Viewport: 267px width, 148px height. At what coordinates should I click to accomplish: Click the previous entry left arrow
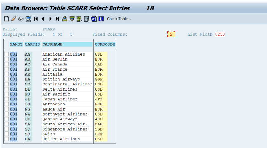[x=43, y=19]
